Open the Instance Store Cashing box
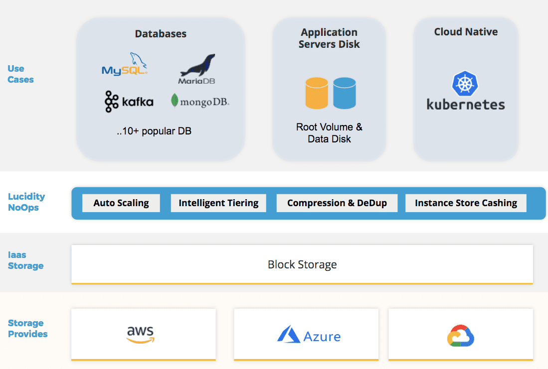The height and width of the screenshot is (369, 548). tap(466, 203)
